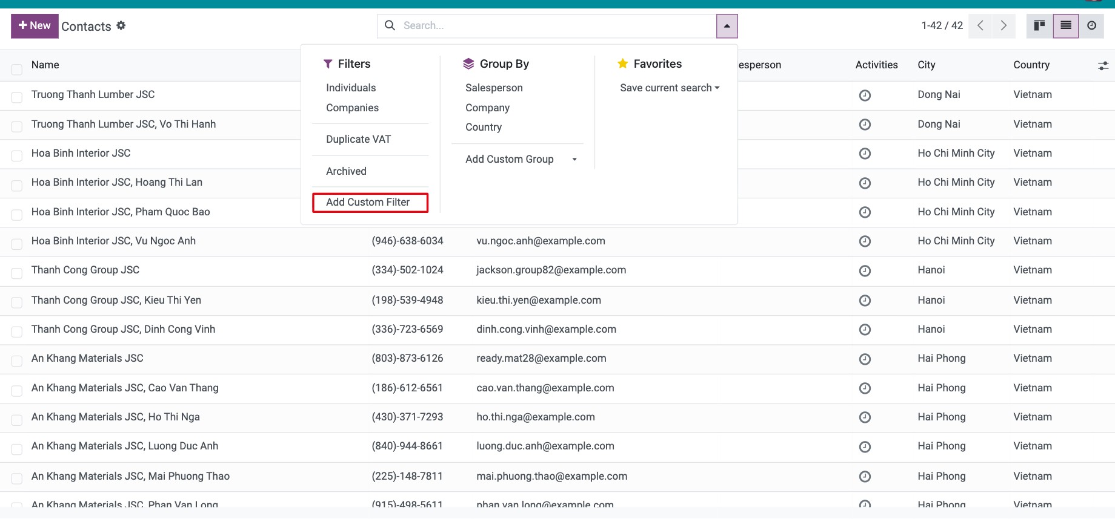Screen dimensions: 1115x519
Task: Select the Truong Thanh Lumber JSC row checkbox
Action: click(x=17, y=97)
